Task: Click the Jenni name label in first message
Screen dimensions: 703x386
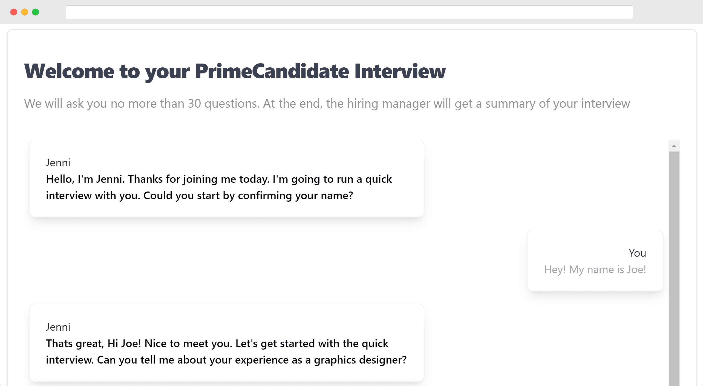Action: click(58, 162)
